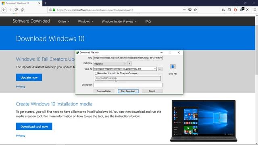Screen dimensions: 258x145
Task: Open the Library icon in toolbar
Action: click(223, 10)
